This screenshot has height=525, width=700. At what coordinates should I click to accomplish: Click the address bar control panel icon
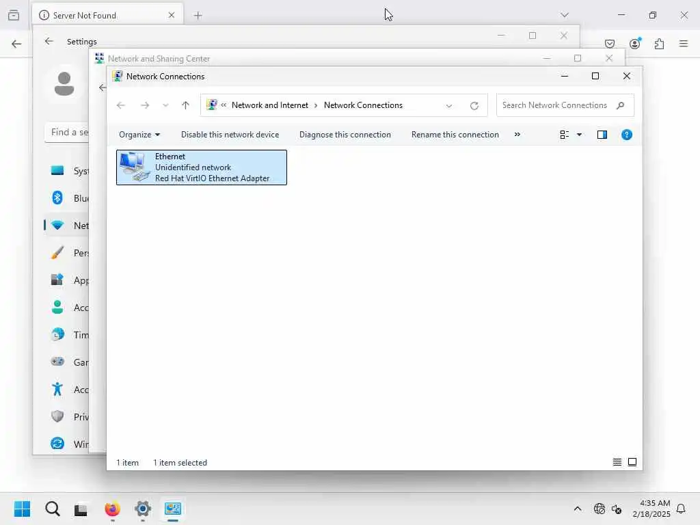[x=211, y=105]
